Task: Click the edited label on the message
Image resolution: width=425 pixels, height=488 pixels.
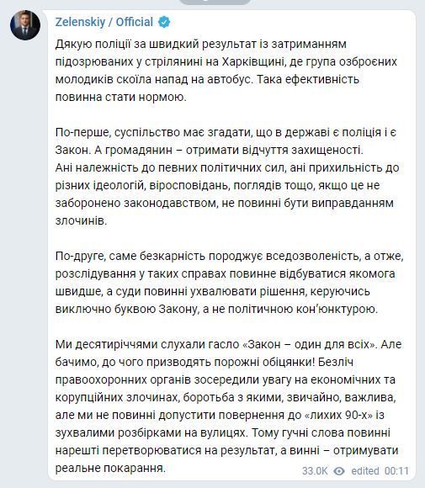Action: coord(365,471)
